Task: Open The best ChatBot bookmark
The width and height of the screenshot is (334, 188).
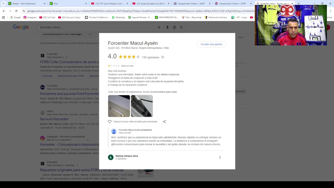Action: (97, 17)
